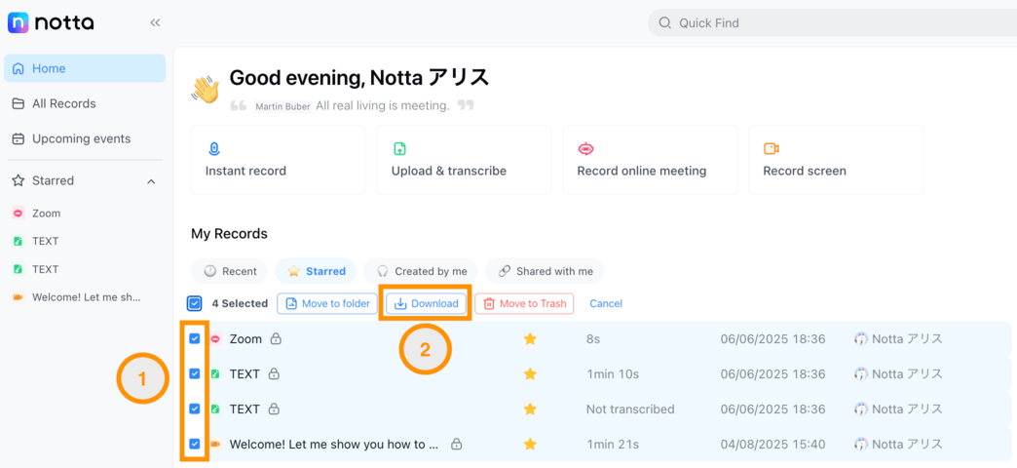
Task: Uncheck the Welcome record checkbox
Action: coord(194,444)
